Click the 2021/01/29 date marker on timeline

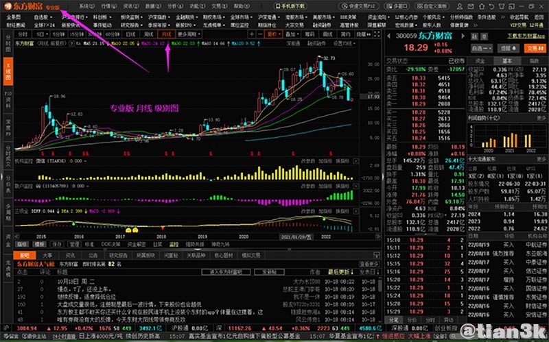tap(297, 236)
